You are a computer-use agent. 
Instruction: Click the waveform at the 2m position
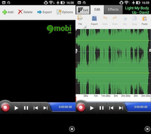click(x=116, y=62)
